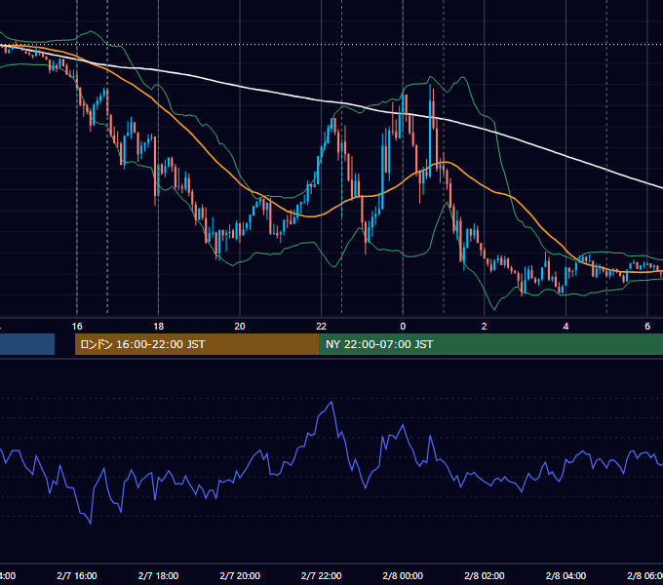Click the oscillator lowest trough after 2/7 16:00

click(x=91, y=524)
